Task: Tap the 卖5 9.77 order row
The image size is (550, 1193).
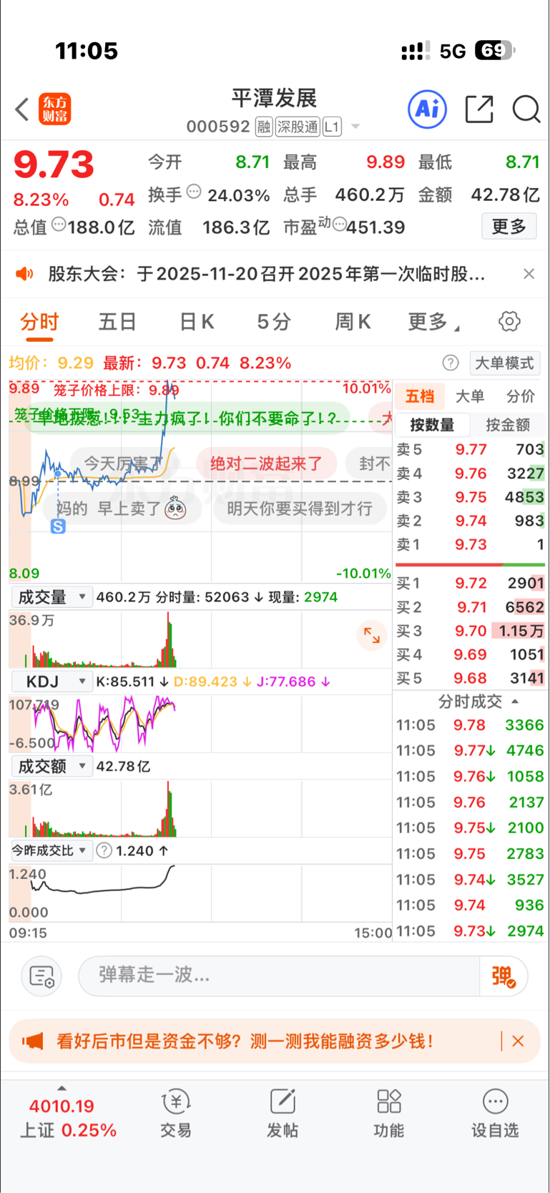Action: click(470, 449)
